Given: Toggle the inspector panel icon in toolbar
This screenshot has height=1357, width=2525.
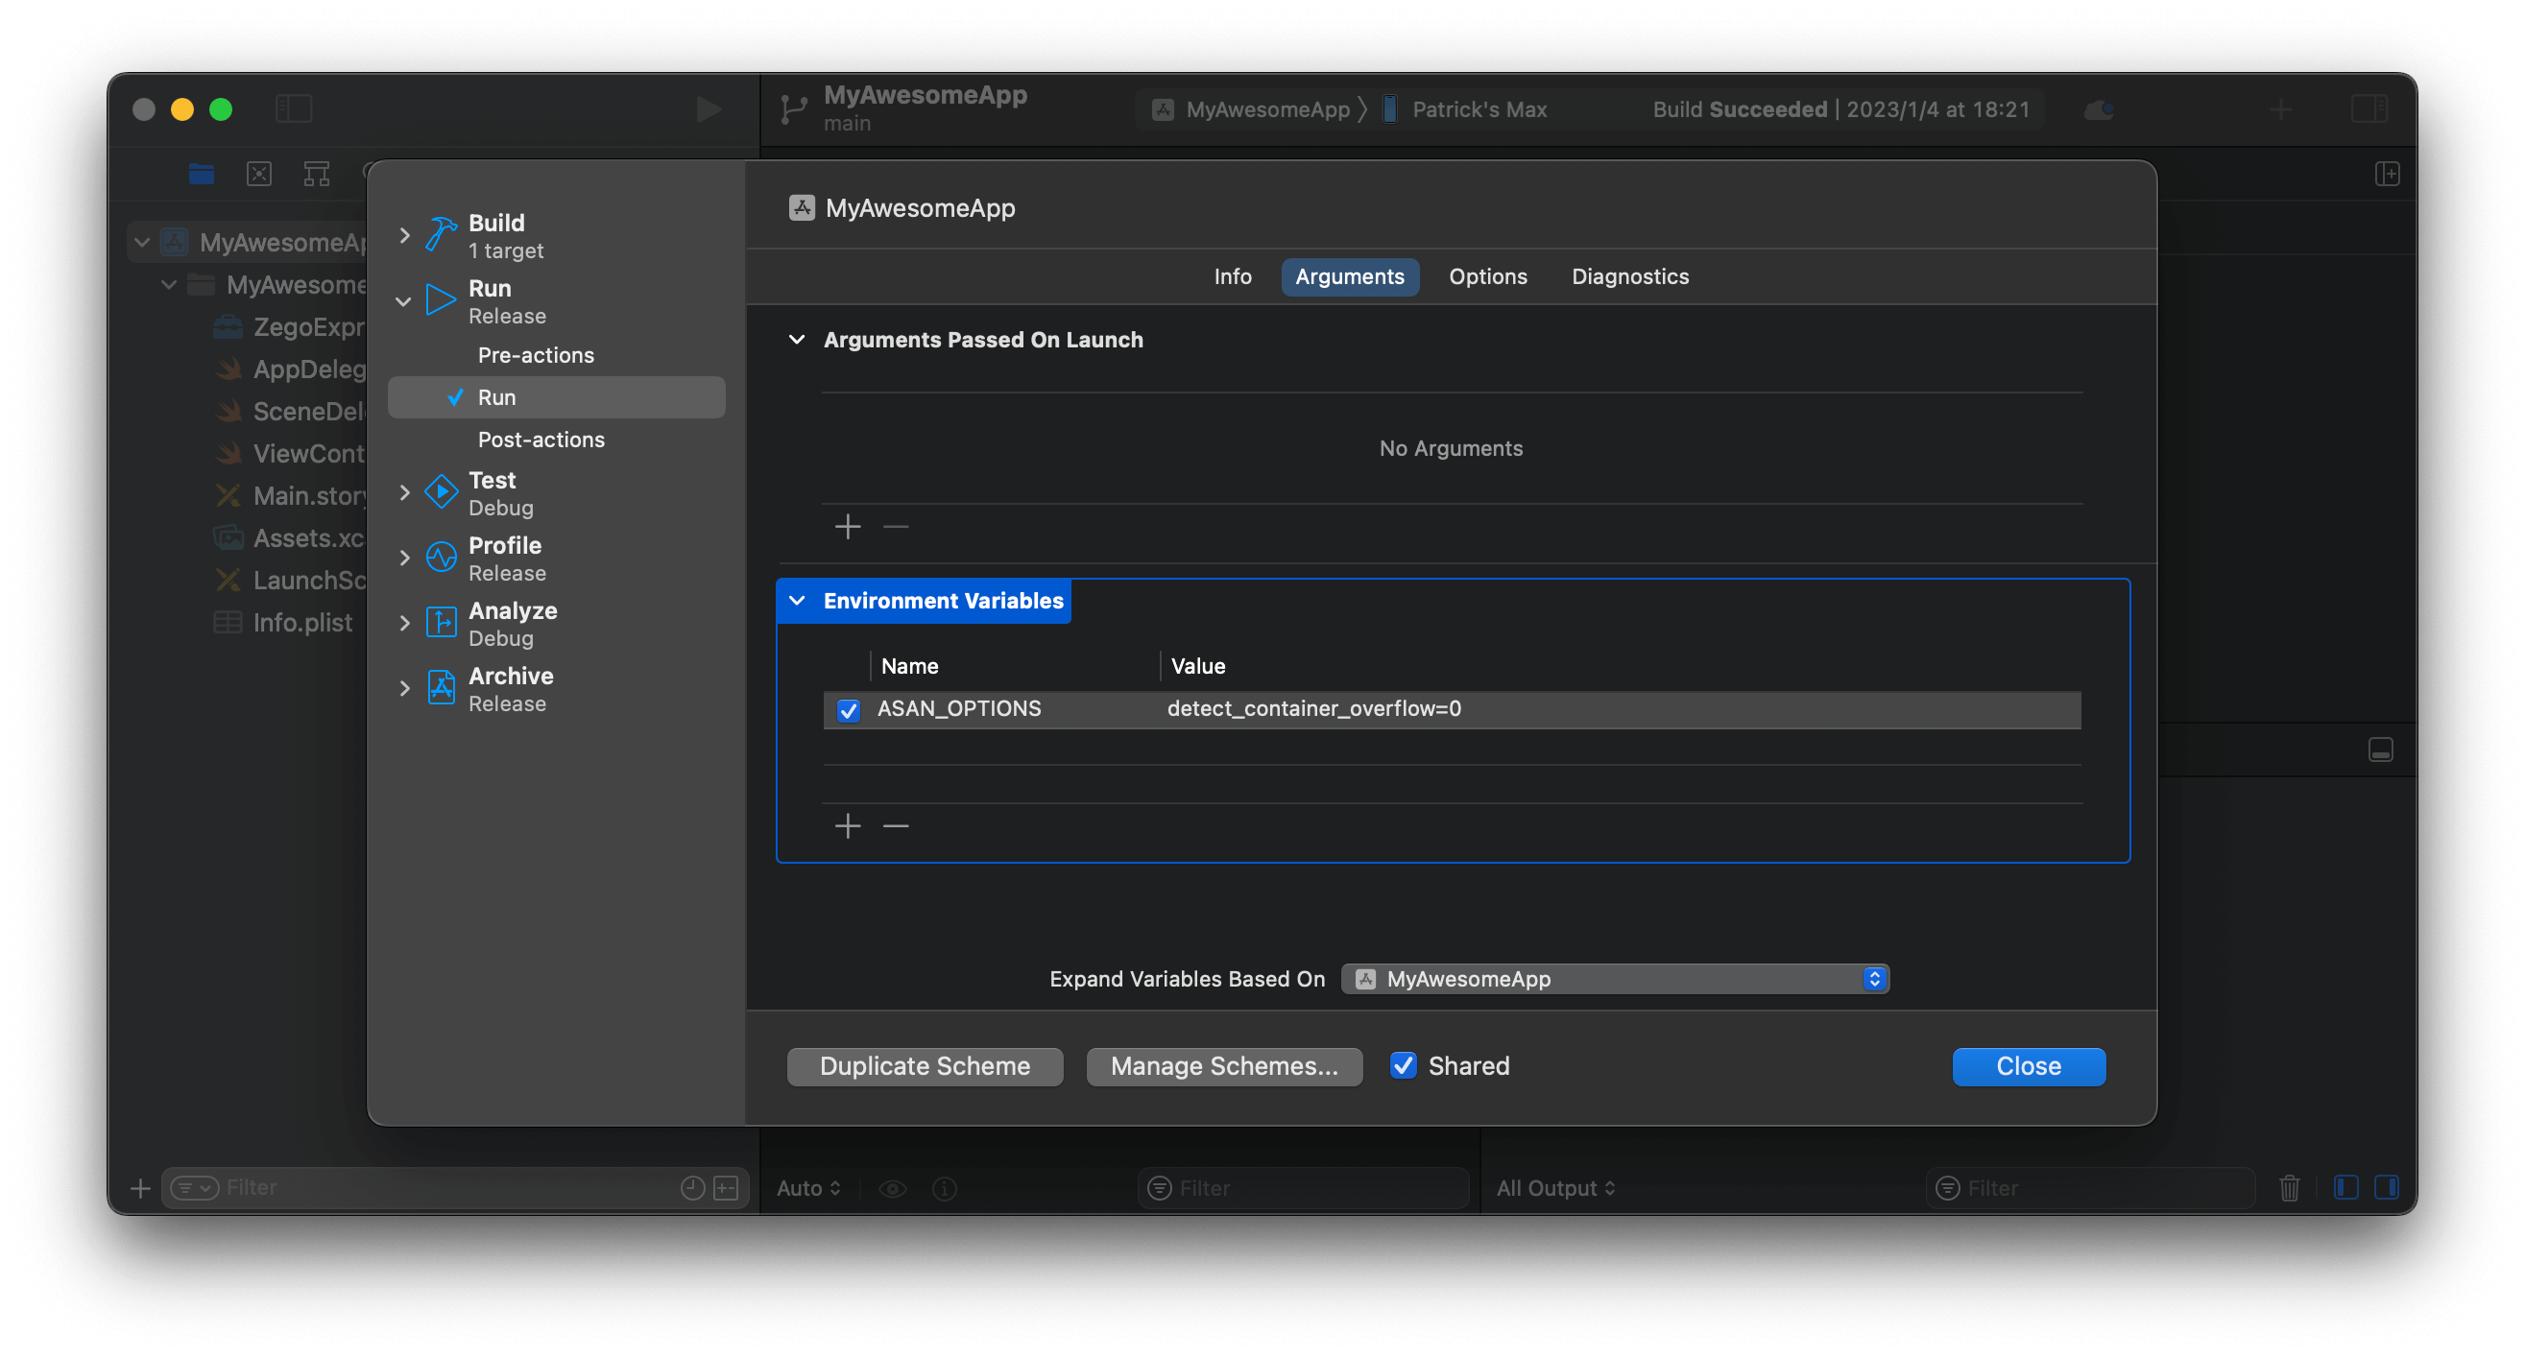Looking at the screenshot, I should 2369,108.
